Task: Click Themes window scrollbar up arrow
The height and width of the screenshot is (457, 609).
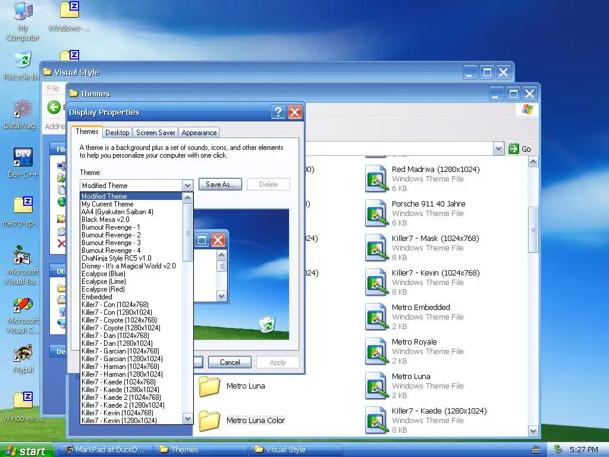Action: tap(533, 161)
